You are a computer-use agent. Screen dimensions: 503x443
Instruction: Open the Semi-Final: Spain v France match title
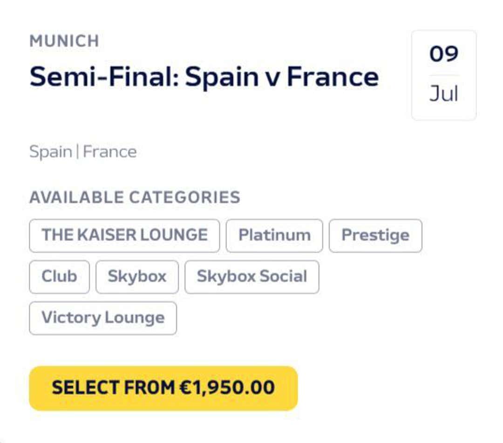(x=204, y=77)
